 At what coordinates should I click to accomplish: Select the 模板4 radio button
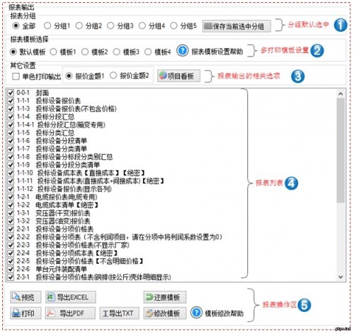click(148, 52)
